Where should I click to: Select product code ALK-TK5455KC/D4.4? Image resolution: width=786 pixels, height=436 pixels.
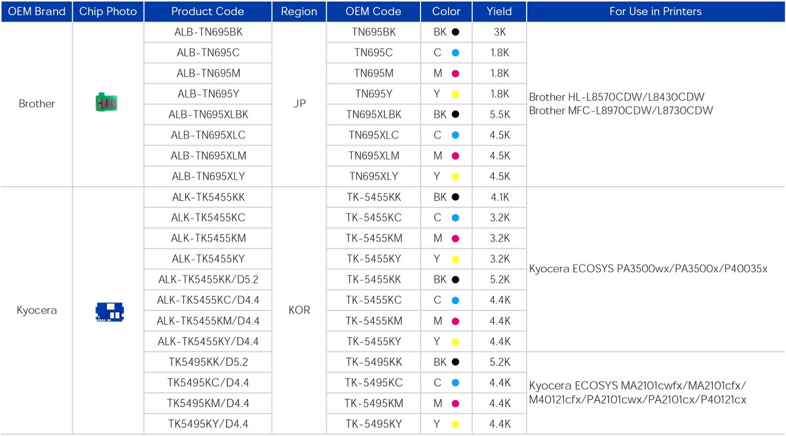pos(208,300)
